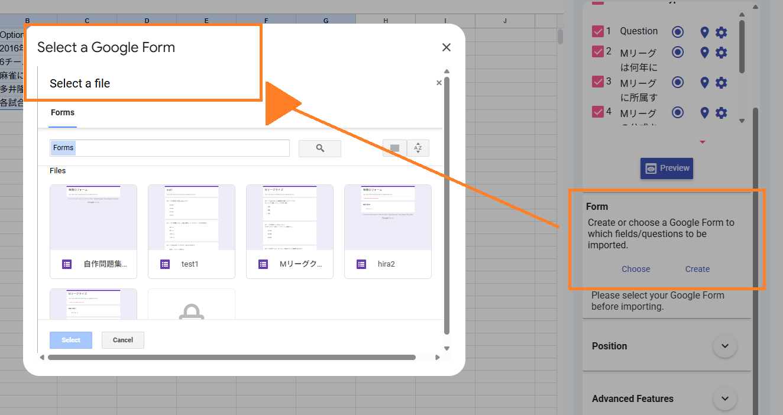Click the spreadsheet cell starting with 各試合
The height and width of the screenshot is (415, 783).
12,103
